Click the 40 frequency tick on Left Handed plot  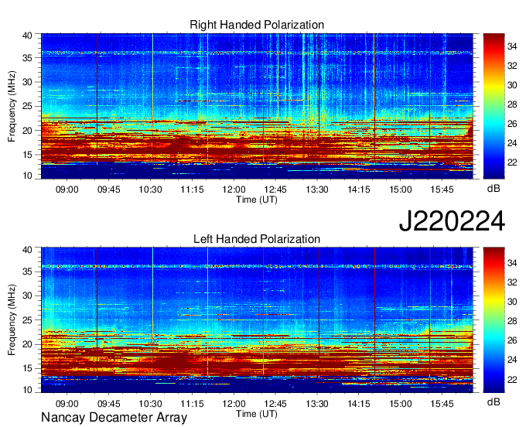[x=27, y=250]
